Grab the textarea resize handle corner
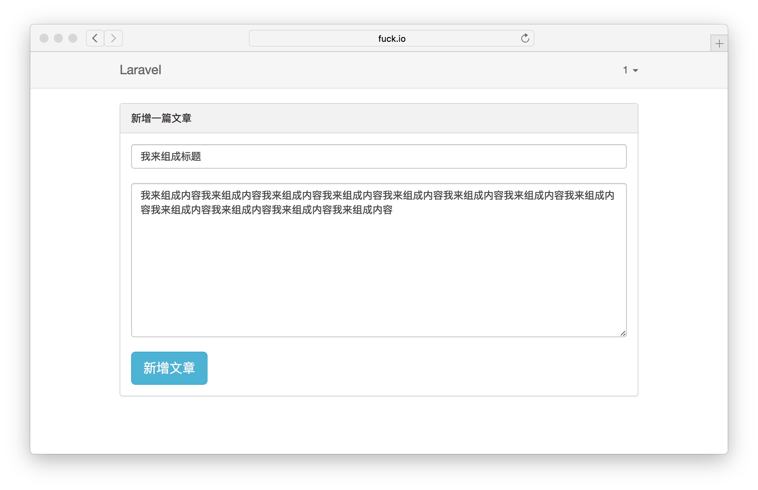 (623, 333)
